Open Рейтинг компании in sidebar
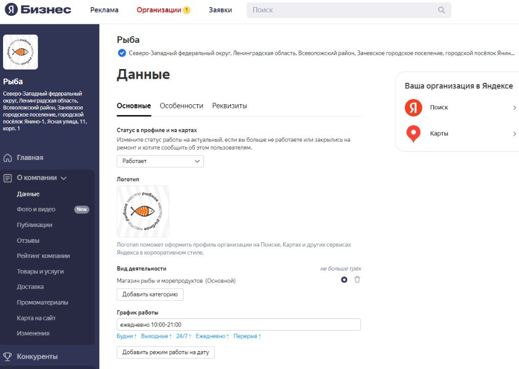519x369 pixels. point(43,256)
